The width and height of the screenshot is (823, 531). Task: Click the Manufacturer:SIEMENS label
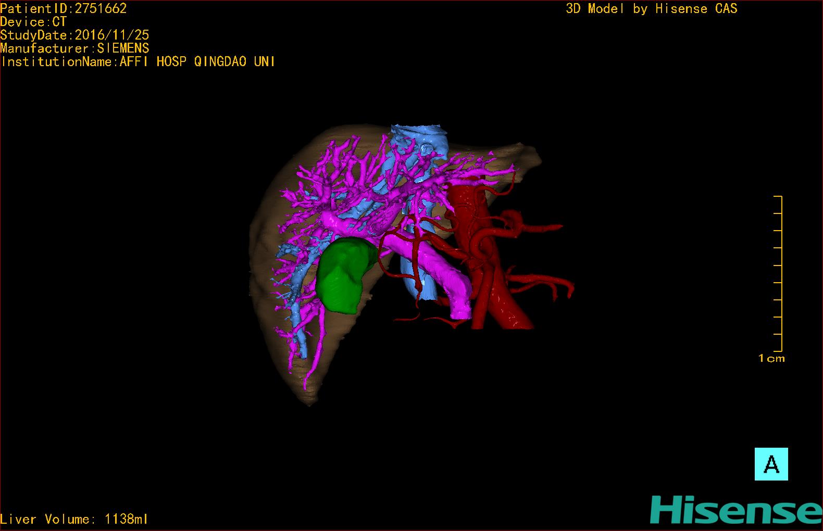point(74,48)
